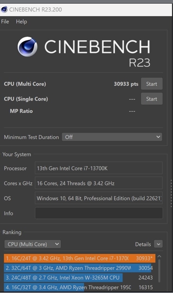Open the Help menu
Screen dimensions: 173x293
click(x=22, y=22)
